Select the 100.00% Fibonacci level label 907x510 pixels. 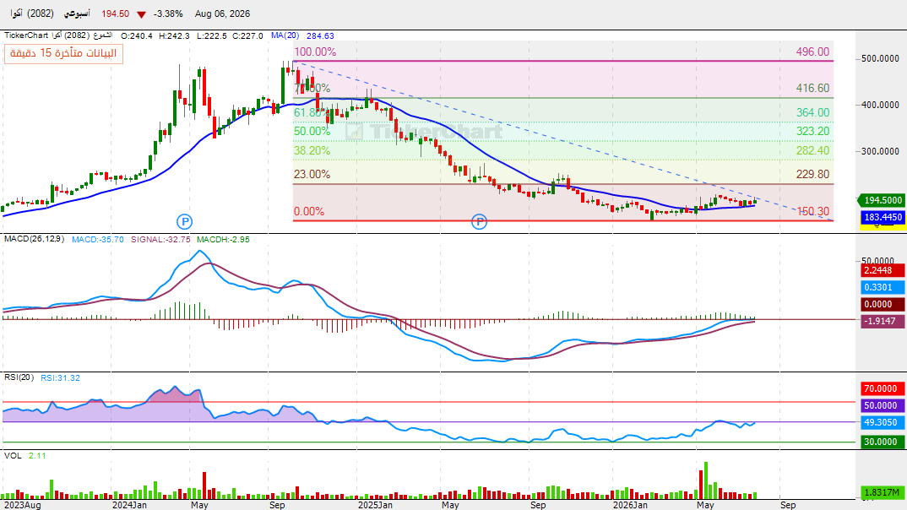click(x=315, y=52)
